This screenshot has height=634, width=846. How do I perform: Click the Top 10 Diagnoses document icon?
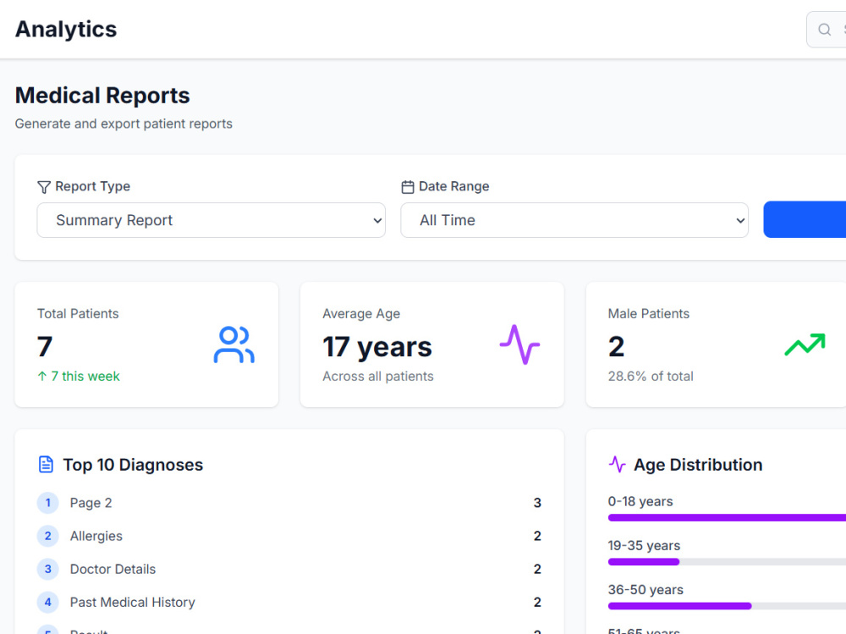[x=46, y=465]
